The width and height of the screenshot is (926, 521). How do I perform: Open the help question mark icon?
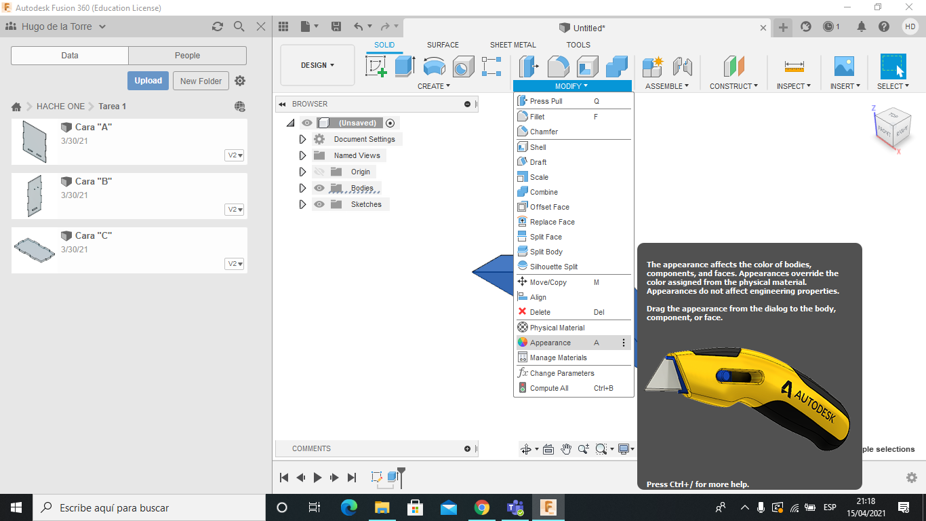tap(884, 26)
